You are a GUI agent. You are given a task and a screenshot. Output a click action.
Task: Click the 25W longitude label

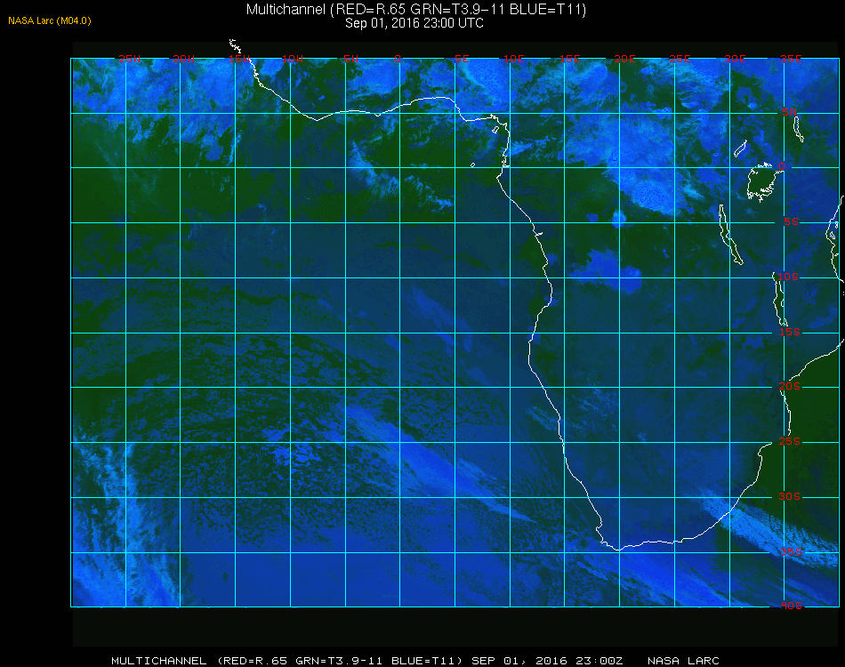[x=129, y=59]
